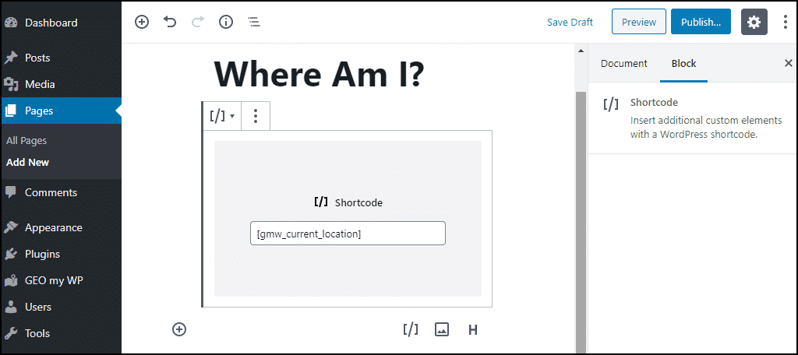
Task: Open block navigation list icon
Action: pos(253,22)
